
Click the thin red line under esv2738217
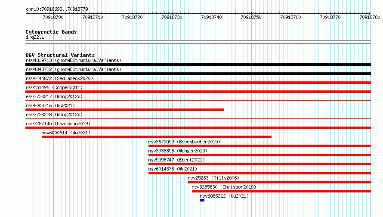tap(198, 100)
